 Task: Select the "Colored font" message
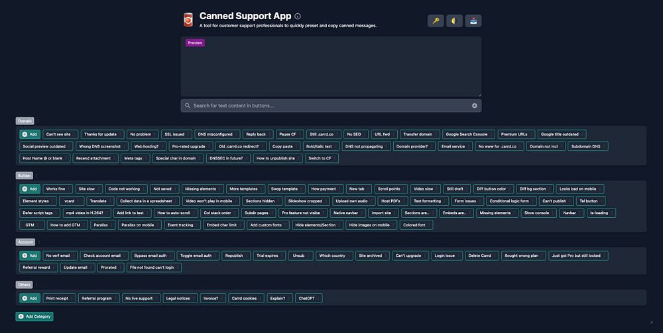coord(416,225)
